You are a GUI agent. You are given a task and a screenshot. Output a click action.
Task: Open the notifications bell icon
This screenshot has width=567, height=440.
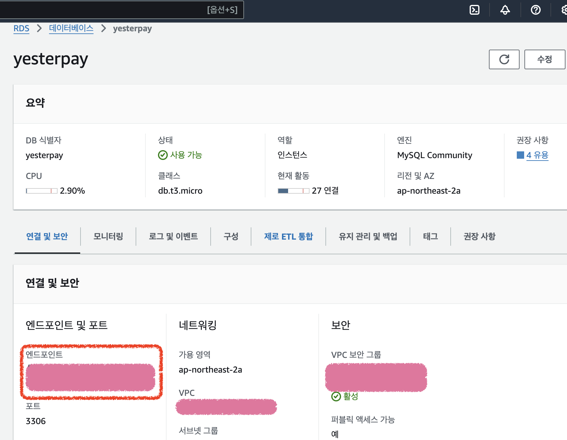coord(505,10)
